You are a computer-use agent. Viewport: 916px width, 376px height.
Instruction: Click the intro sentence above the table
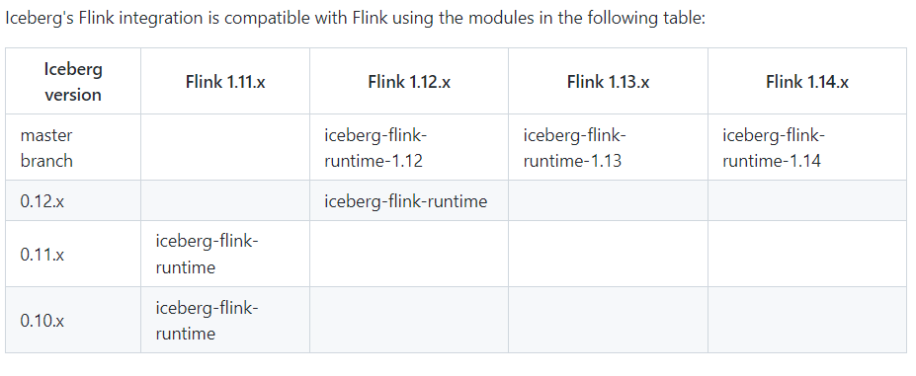[x=356, y=18]
